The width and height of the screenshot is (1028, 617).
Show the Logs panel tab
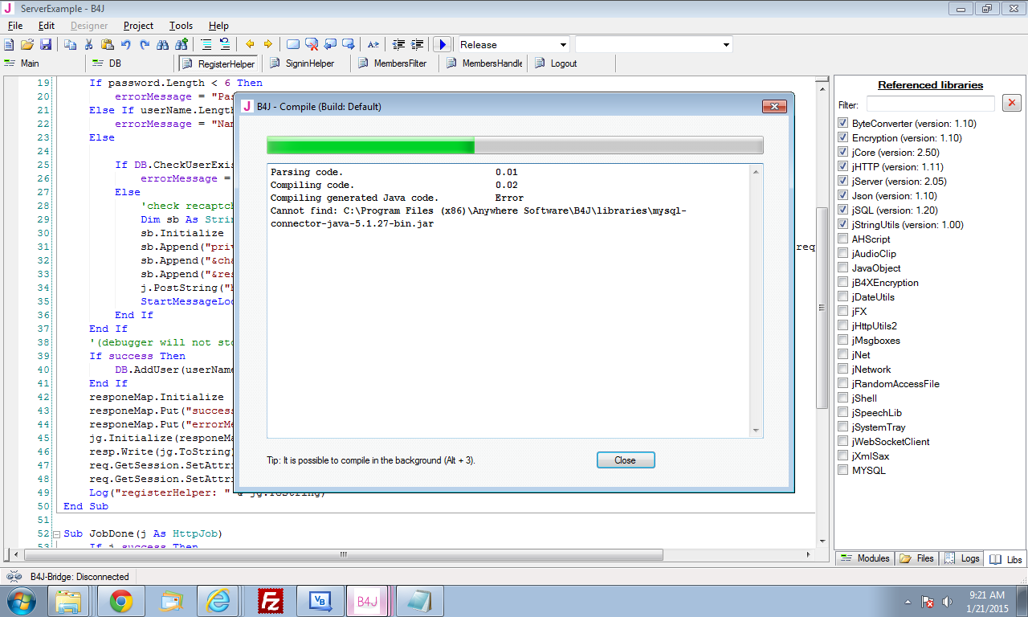click(x=961, y=558)
